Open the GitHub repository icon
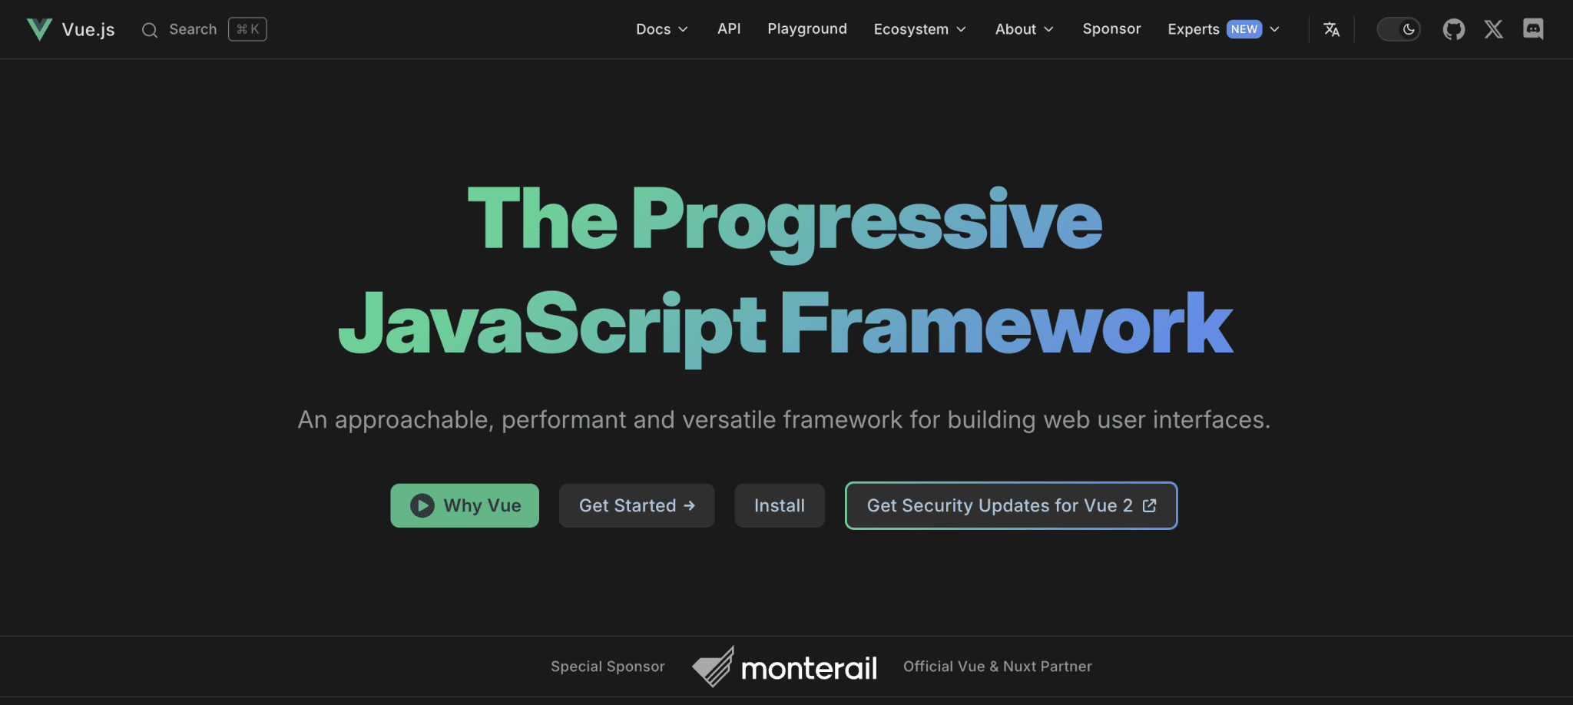 click(x=1454, y=29)
